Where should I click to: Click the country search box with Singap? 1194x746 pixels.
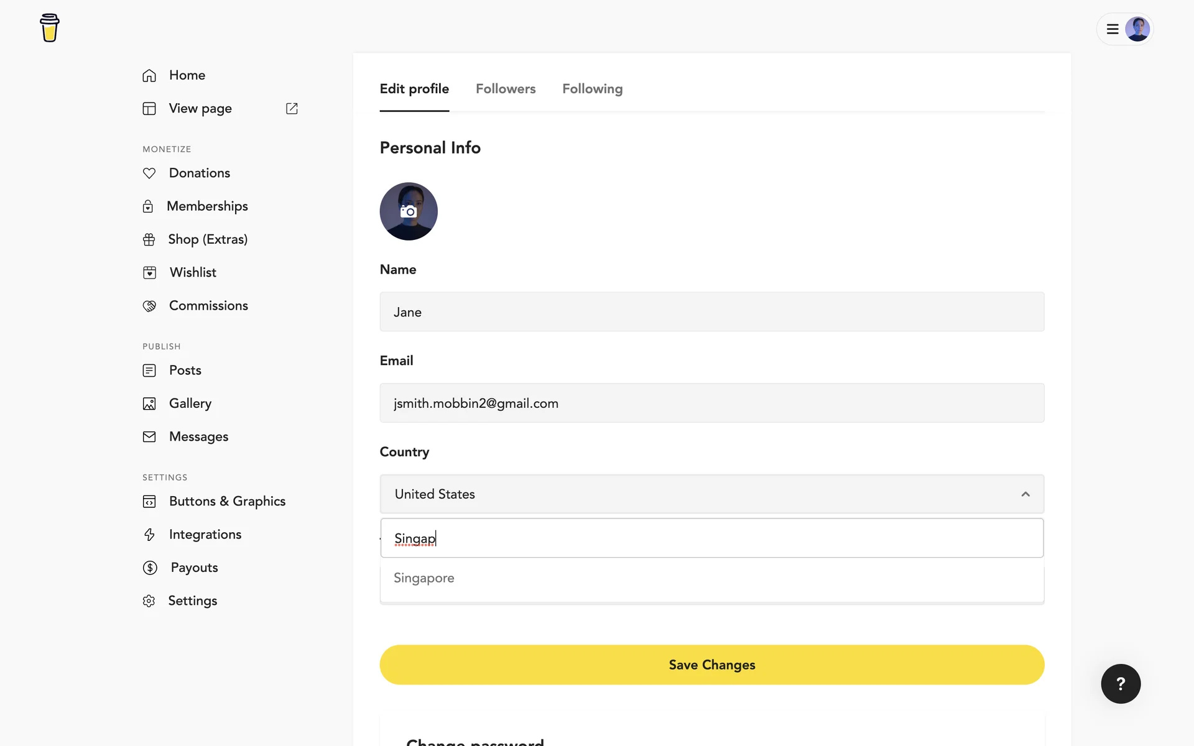point(711,538)
